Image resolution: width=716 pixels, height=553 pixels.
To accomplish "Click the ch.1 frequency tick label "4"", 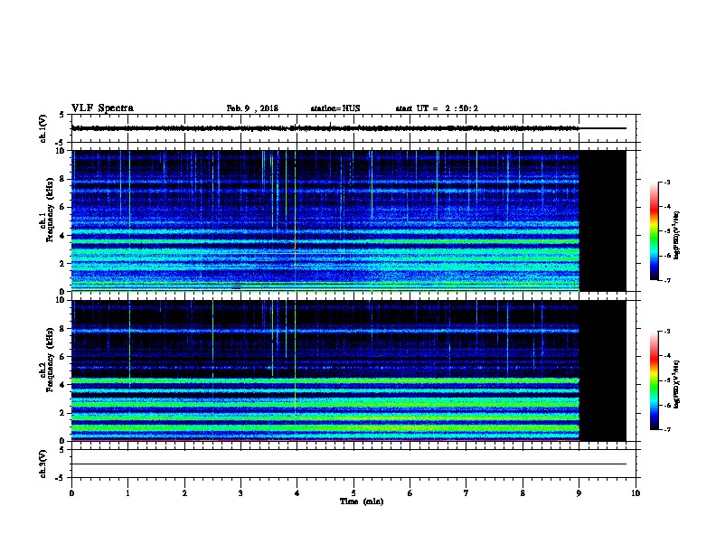I will tap(62, 236).
